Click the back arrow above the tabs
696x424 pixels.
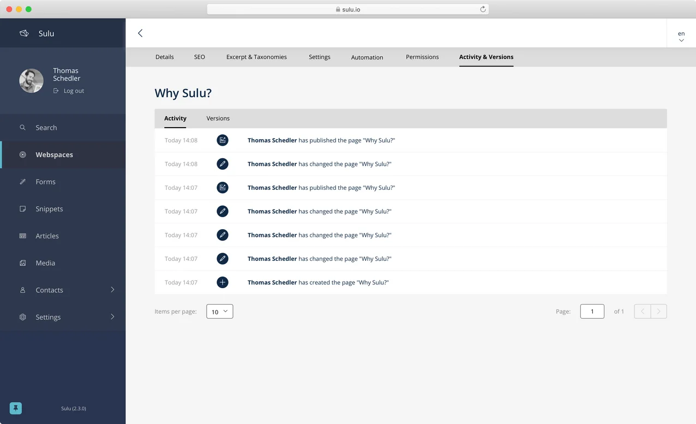140,33
